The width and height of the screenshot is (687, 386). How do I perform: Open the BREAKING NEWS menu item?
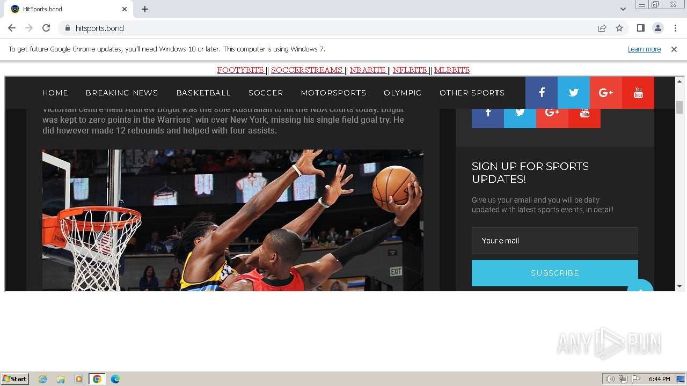tap(122, 93)
